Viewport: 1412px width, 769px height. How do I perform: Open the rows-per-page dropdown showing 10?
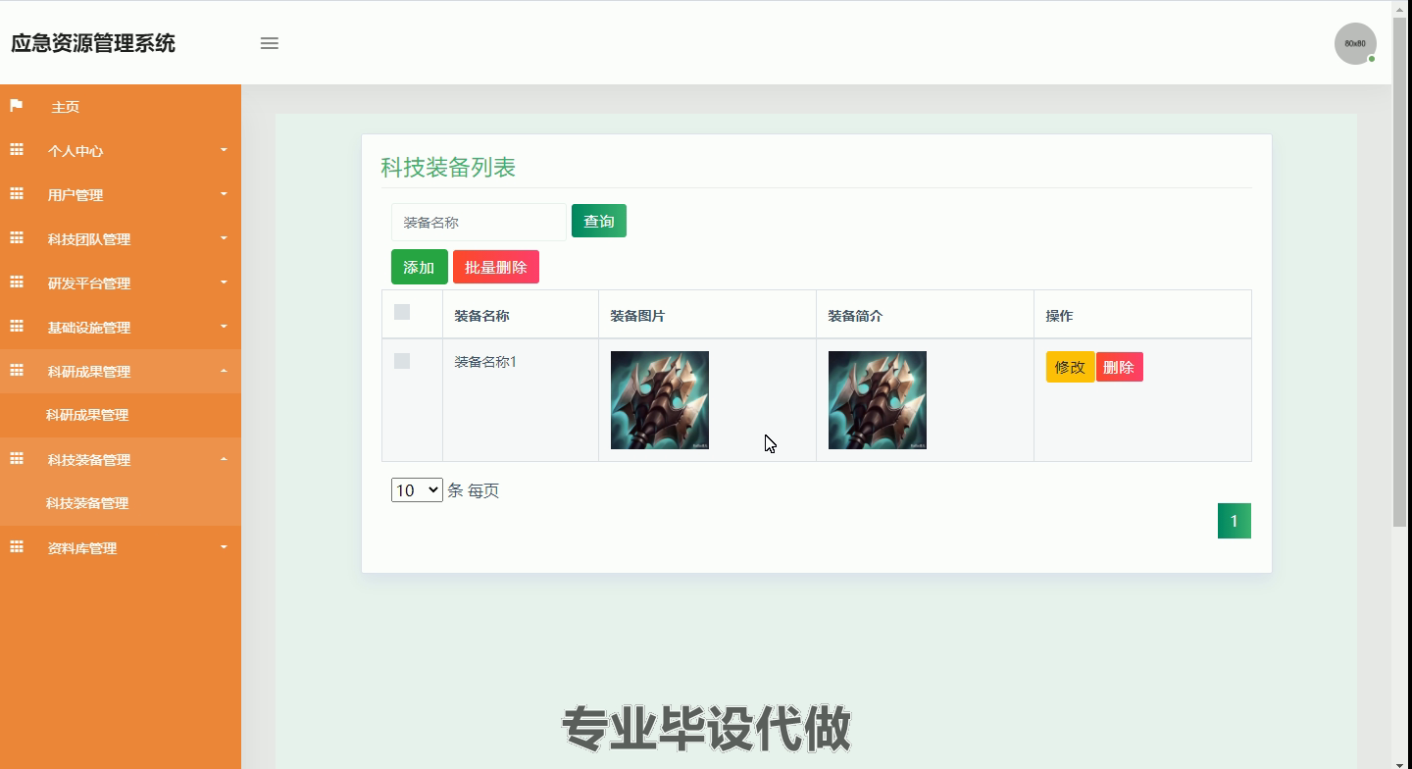click(x=417, y=490)
